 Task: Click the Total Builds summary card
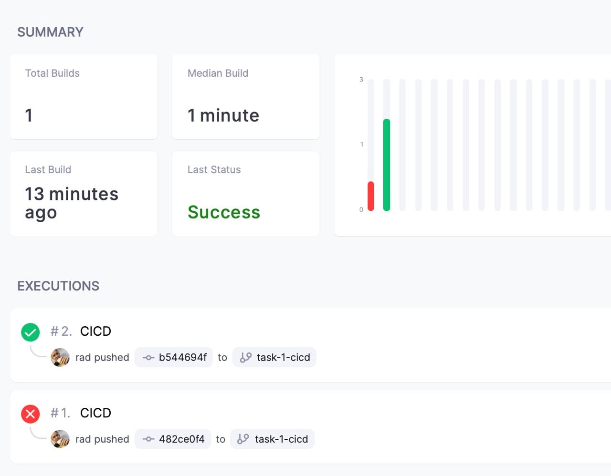[x=84, y=97]
